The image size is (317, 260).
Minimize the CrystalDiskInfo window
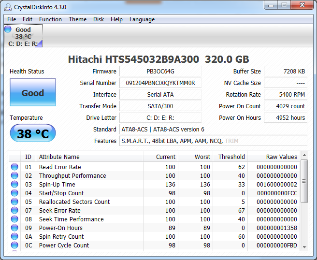(271, 5)
